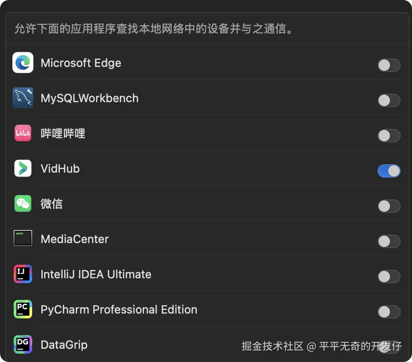Click the Microsoft Edge app icon
The height and width of the screenshot is (362, 412).
pos(23,63)
